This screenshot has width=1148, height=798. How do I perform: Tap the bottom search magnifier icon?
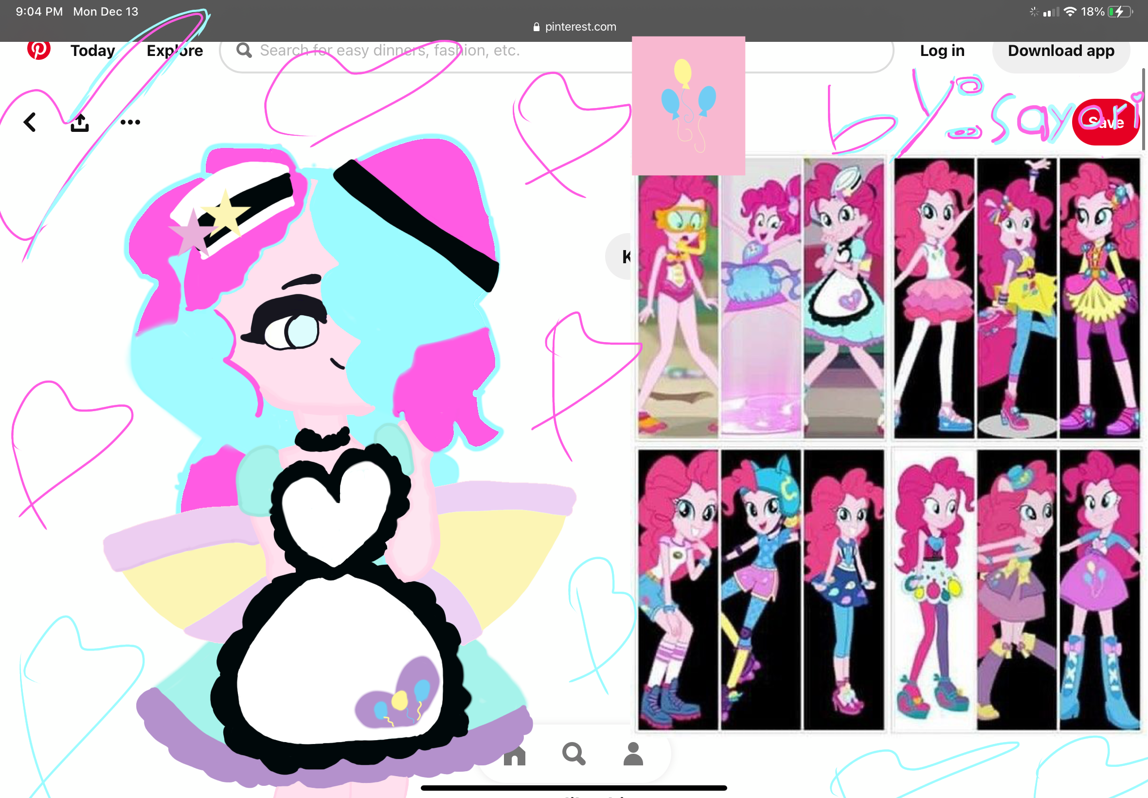pos(573,754)
